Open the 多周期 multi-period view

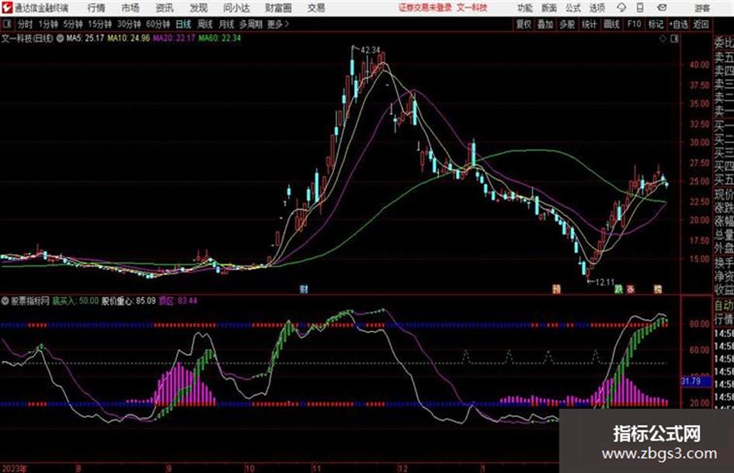click(x=251, y=24)
